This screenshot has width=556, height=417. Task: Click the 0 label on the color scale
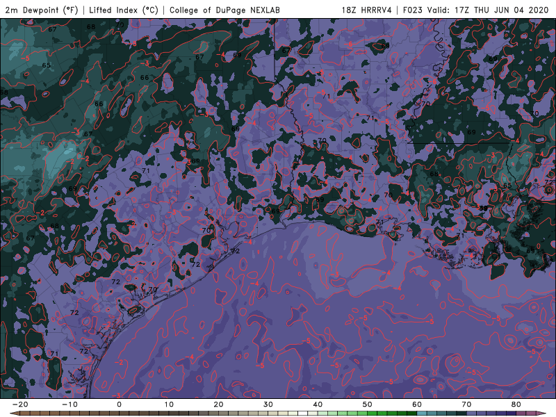(x=119, y=404)
